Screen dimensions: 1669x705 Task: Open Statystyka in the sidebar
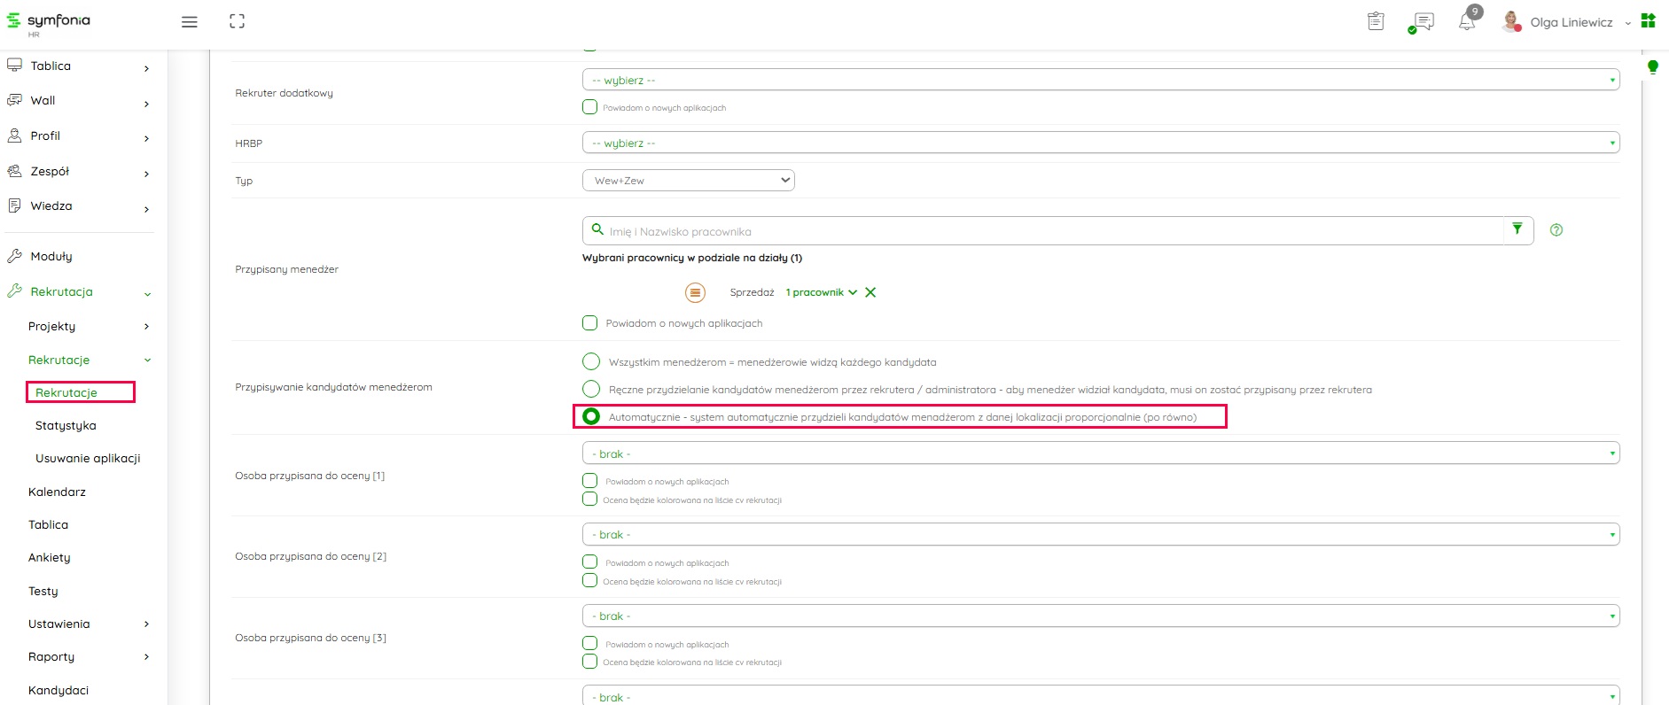tap(66, 426)
